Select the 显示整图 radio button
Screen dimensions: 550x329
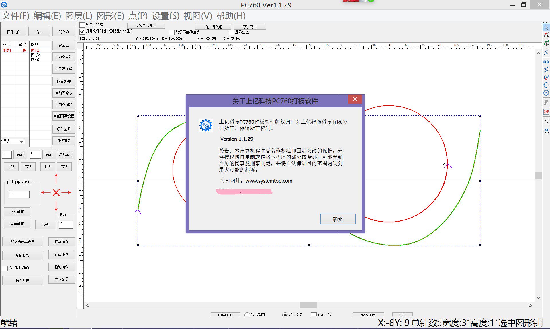point(247,315)
